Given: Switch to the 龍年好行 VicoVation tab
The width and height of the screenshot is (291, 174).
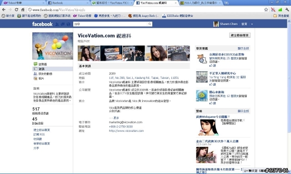Looking at the screenshot, I should pyautogui.click(x=112, y=3).
